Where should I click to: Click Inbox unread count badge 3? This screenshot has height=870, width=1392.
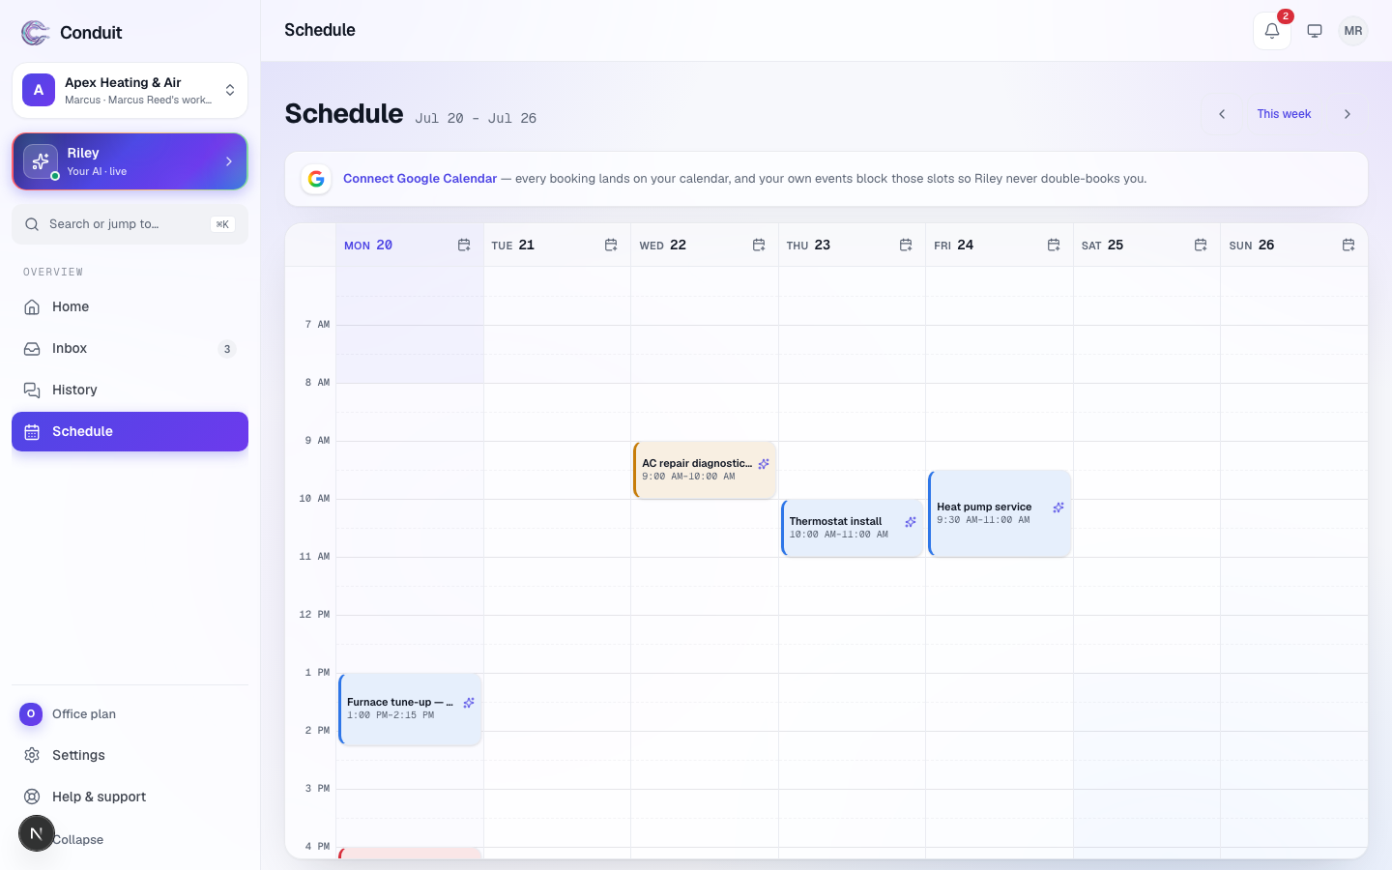tap(227, 349)
